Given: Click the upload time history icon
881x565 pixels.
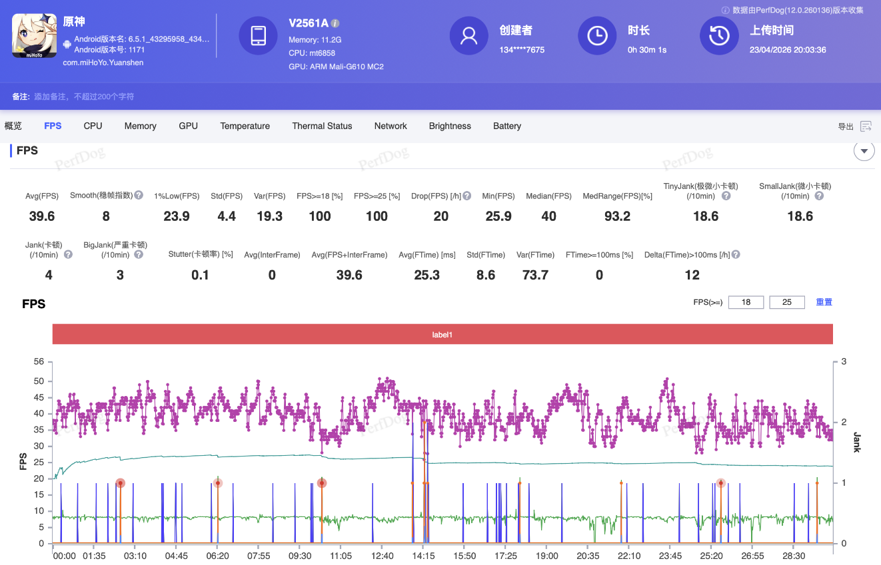Looking at the screenshot, I should click(x=719, y=35).
